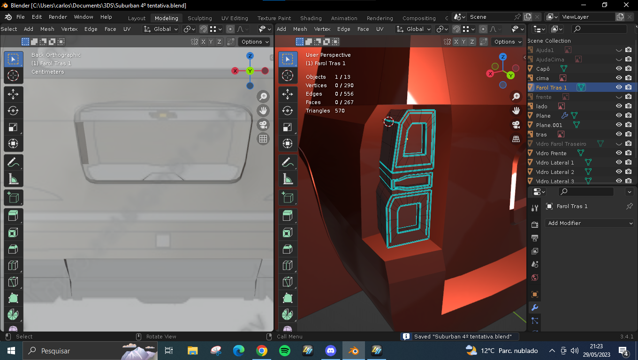The height and width of the screenshot is (360, 638).
Task: Select the Scale tool in the Back Orthographic viewport
Action: click(x=13, y=127)
